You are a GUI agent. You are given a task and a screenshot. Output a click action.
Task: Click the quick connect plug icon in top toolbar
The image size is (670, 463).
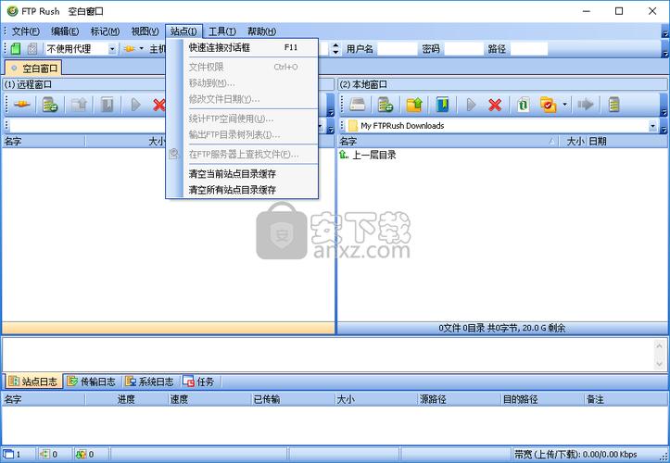[x=129, y=49]
